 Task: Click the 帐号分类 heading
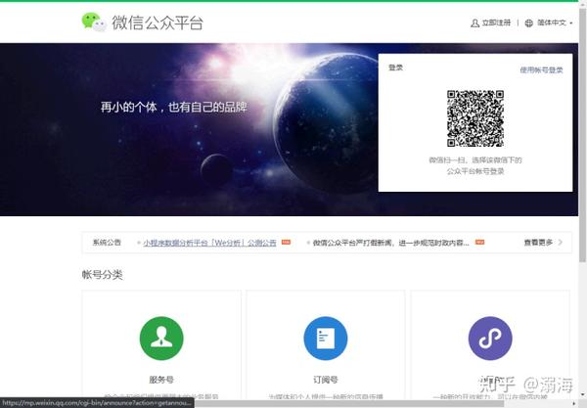pyautogui.click(x=102, y=275)
